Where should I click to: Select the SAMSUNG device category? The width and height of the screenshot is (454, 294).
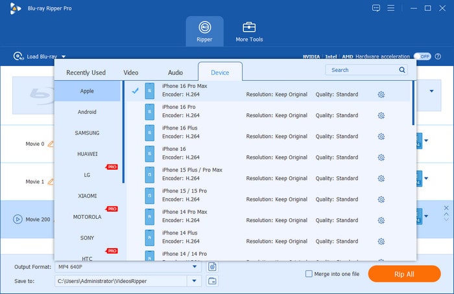(x=87, y=133)
